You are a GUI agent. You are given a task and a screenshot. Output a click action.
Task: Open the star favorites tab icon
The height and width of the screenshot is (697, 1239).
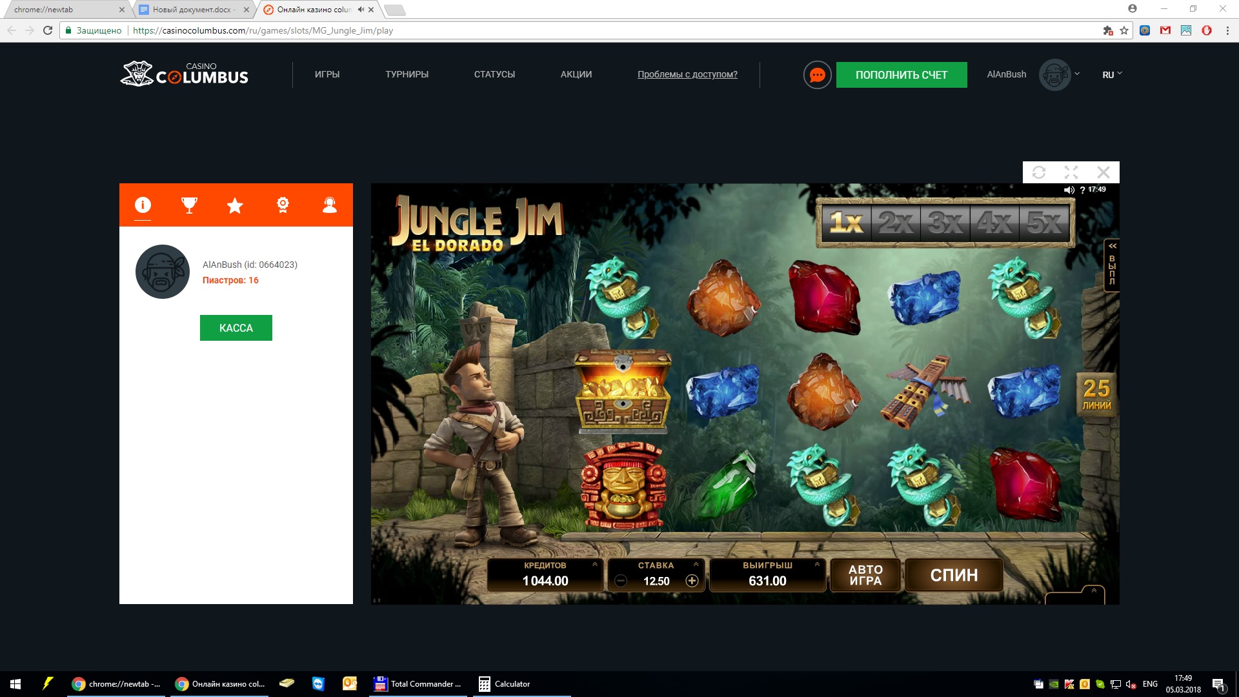pyautogui.click(x=235, y=205)
